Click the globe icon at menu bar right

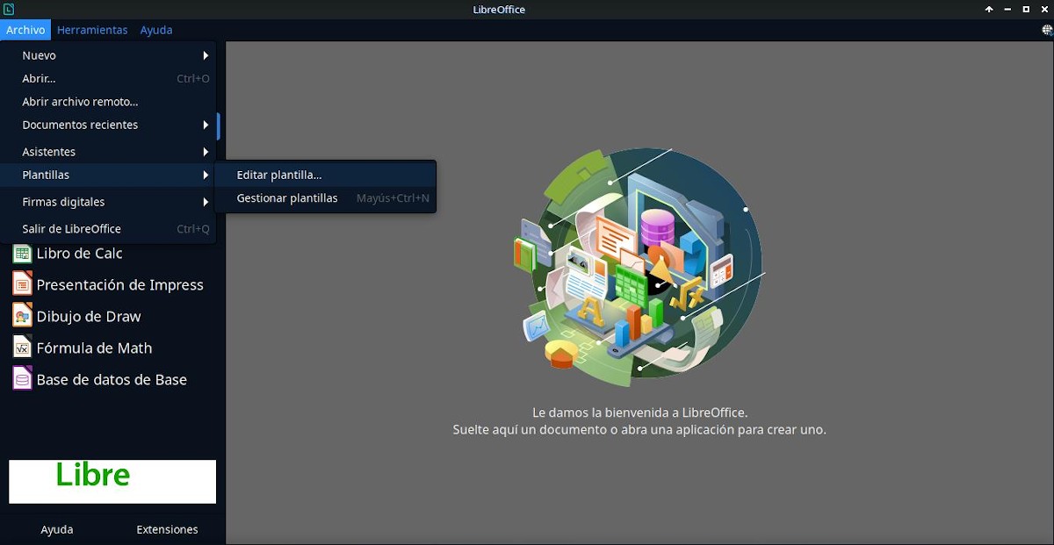pyautogui.click(x=1047, y=30)
